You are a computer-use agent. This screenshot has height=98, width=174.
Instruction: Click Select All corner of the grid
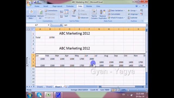click(x=33, y=29)
